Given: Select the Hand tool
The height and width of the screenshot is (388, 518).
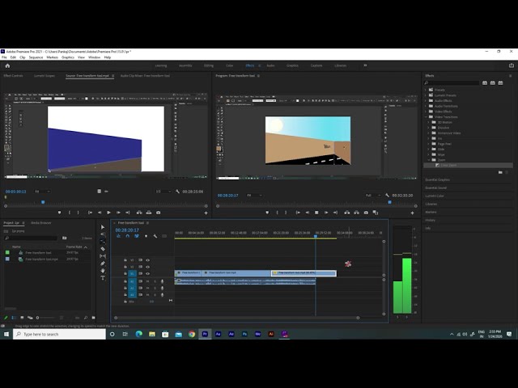Looking at the screenshot, I should [x=103, y=271].
